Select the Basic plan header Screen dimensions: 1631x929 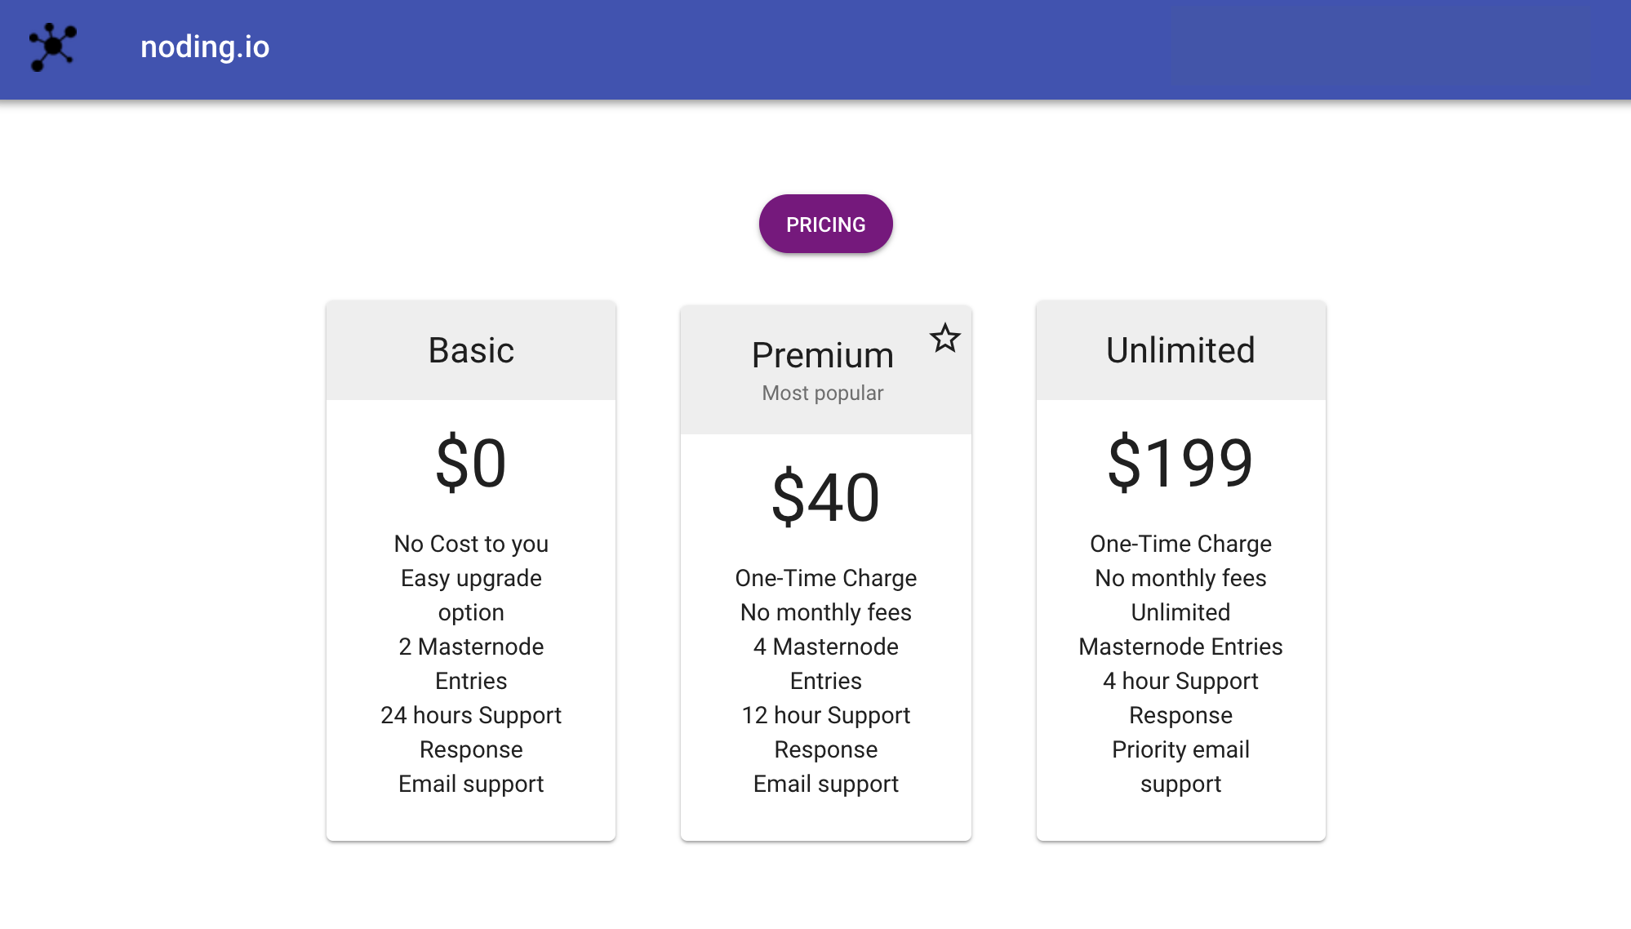tap(471, 350)
